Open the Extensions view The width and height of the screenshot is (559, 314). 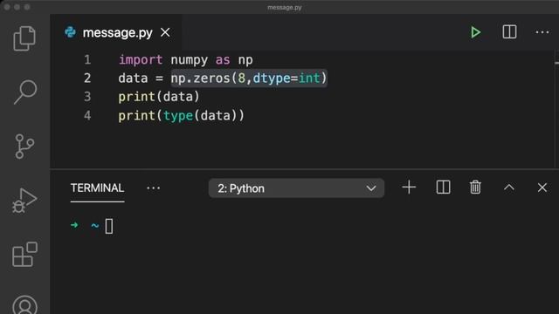pyautogui.click(x=24, y=254)
